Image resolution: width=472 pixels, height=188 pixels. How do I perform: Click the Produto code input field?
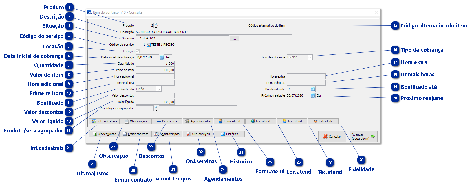[x=145, y=25]
